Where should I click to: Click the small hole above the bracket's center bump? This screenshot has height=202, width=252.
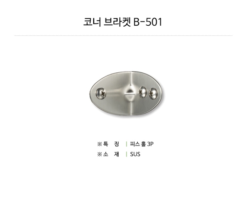(x=131, y=85)
